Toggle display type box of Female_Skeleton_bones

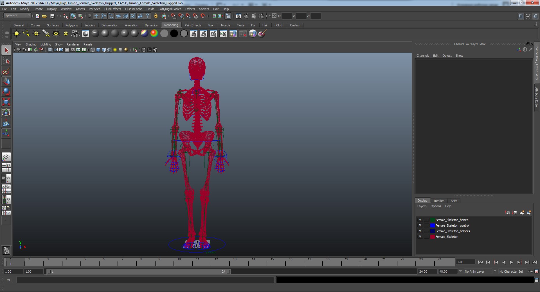pyautogui.click(x=427, y=220)
